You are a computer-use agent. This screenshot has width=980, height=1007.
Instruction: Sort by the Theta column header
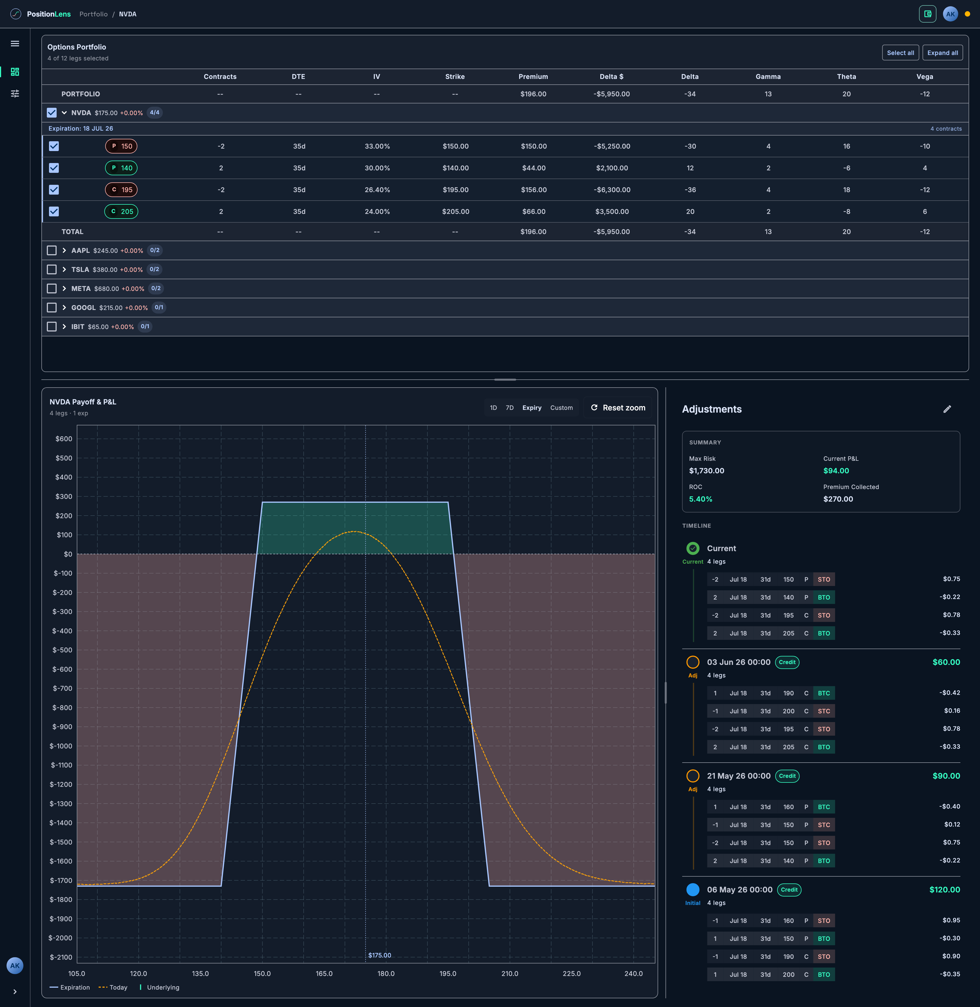pos(846,77)
